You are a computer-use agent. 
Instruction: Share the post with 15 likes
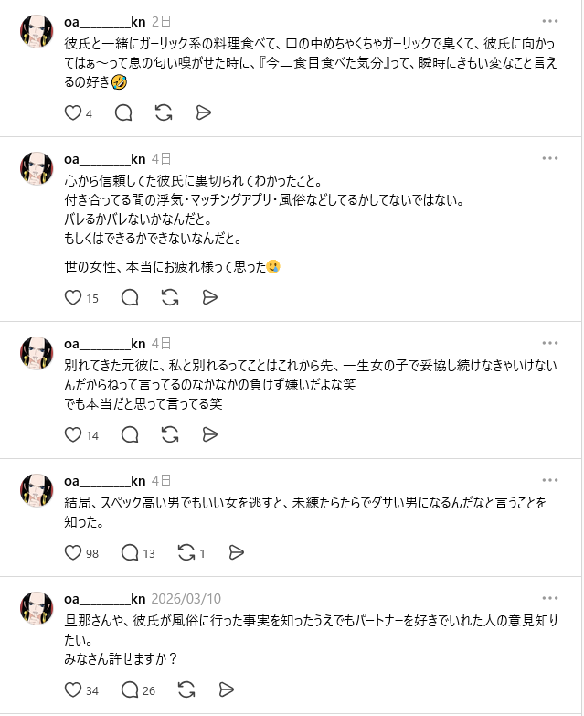coord(209,297)
